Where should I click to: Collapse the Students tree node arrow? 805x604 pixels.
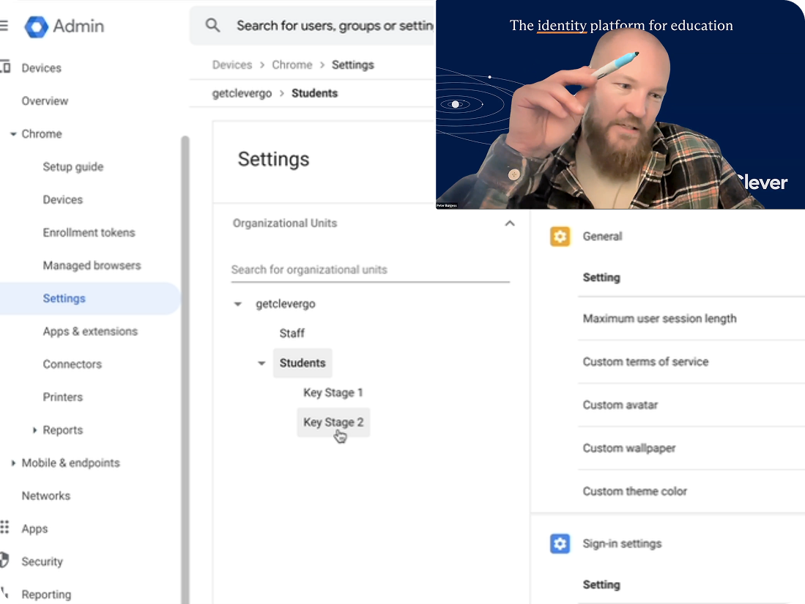(x=261, y=363)
